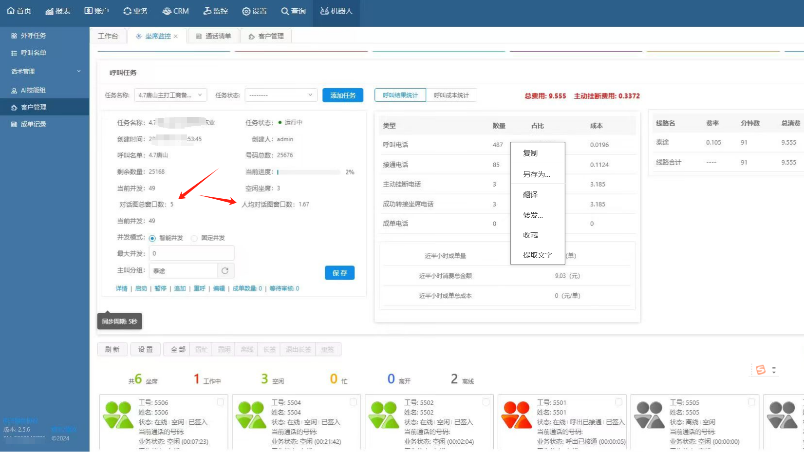Screen dimensions: 804x455
Task: Click the CRM icon in navigation bar
Action: click(167, 11)
